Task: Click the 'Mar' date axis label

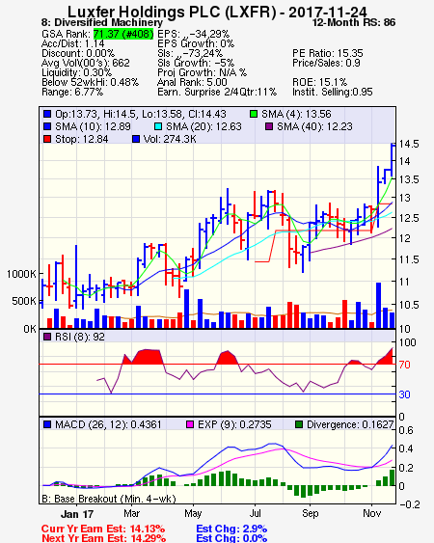Action: point(131,513)
